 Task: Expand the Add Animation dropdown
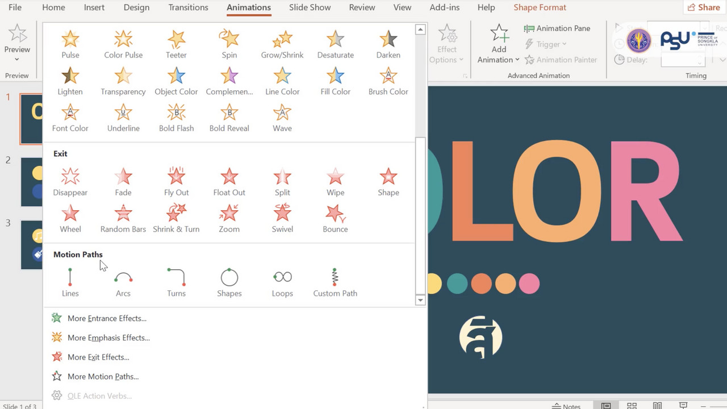499,60
